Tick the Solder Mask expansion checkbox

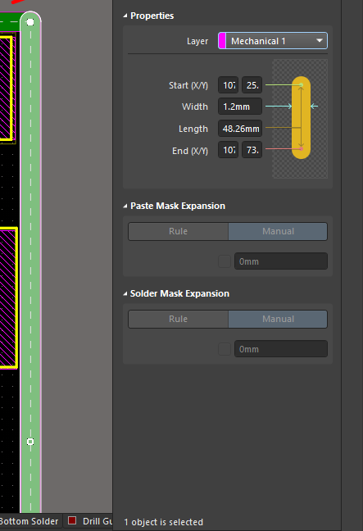(225, 349)
